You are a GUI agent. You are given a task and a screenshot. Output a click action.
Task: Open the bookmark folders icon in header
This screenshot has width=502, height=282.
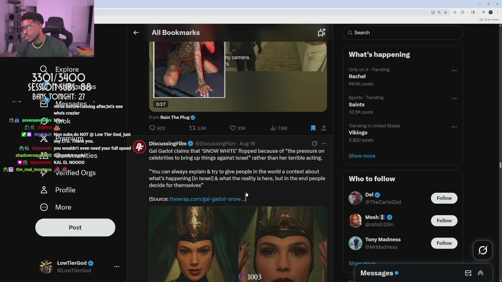coord(322,33)
